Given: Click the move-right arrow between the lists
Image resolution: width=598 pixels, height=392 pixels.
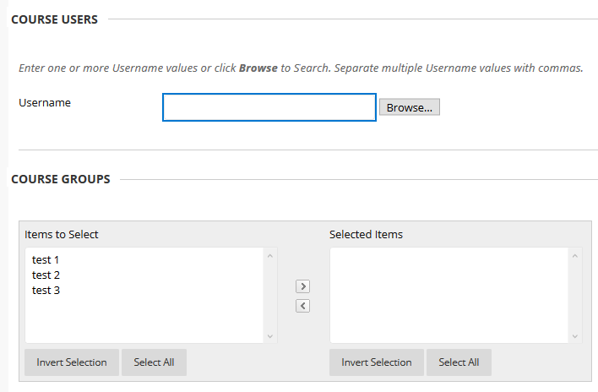Looking at the screenshot, I should (x=303, y=286).
